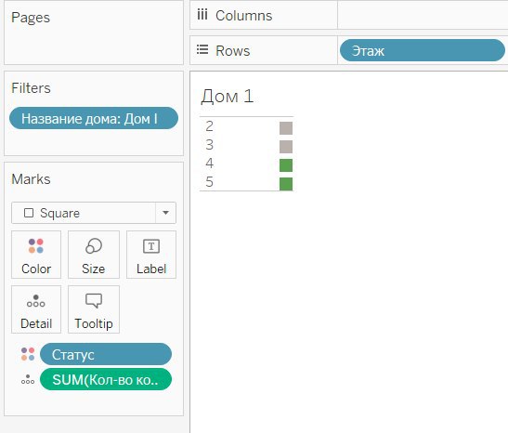Click the Rows shelf label

coord(233,50)
